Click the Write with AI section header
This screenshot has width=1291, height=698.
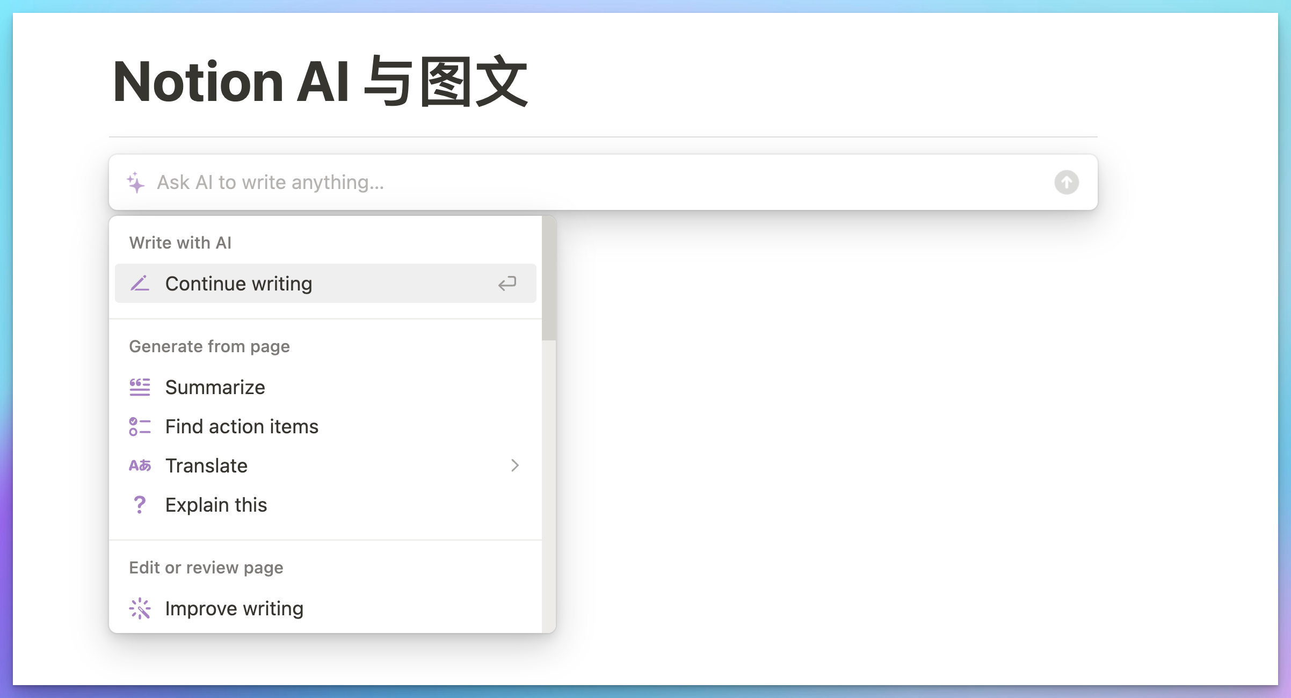pos(180,243)
